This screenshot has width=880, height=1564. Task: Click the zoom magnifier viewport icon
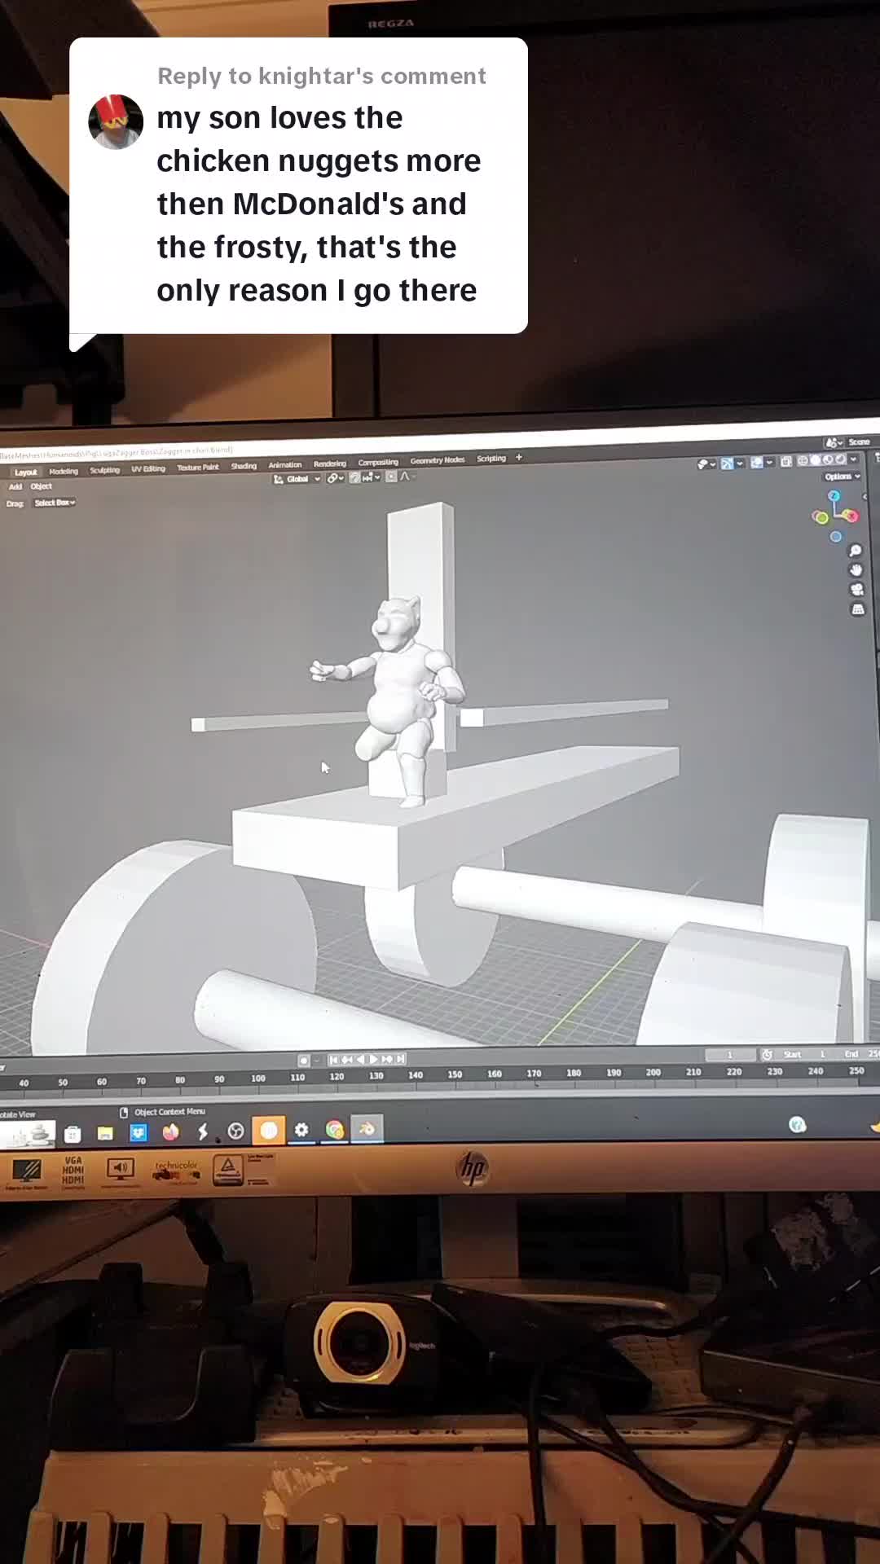click(856, 551)
